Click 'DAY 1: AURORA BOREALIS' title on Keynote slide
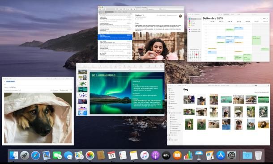273x164 pixels. (103, 75)
